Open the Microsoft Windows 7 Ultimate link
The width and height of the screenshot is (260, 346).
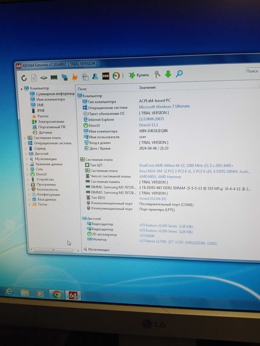(x=164, y=106)
